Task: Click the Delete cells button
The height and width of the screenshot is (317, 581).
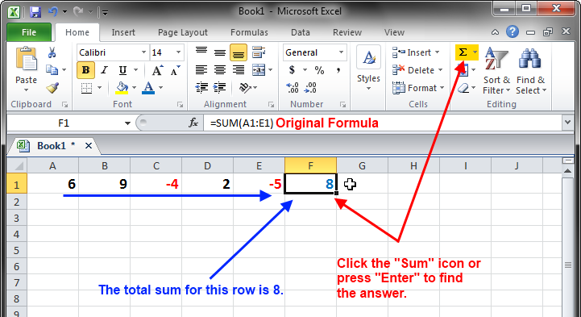Action: tap(417, 70)
